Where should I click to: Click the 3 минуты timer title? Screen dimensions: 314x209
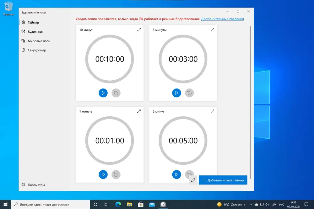pyautogui.click(x=160, y=30)
